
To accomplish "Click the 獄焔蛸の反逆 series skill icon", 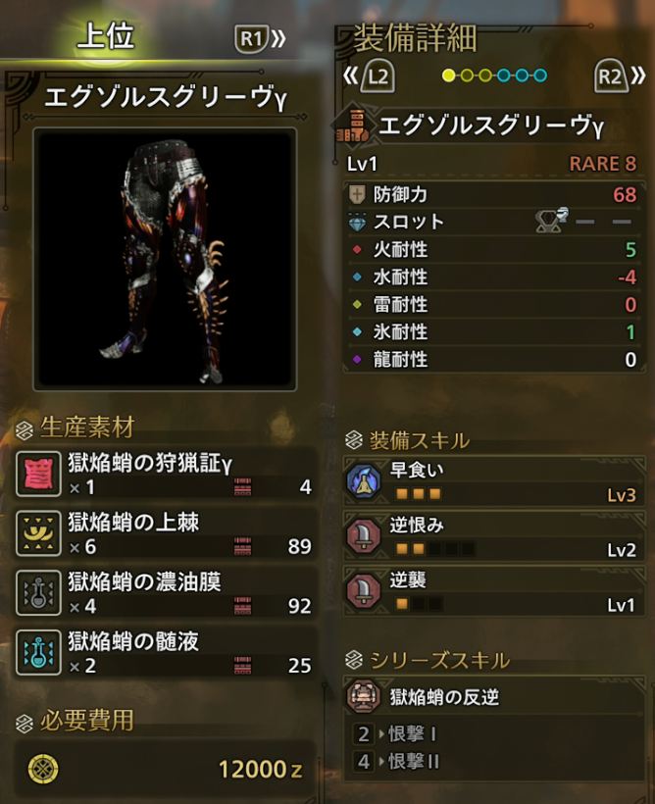I will pos(364,696).
